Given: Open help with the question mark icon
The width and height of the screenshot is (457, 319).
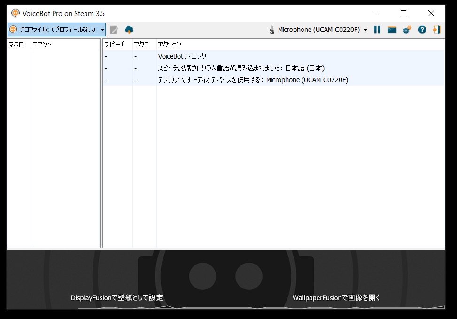Looking at the screenshot, I should (x=422, y=30).
